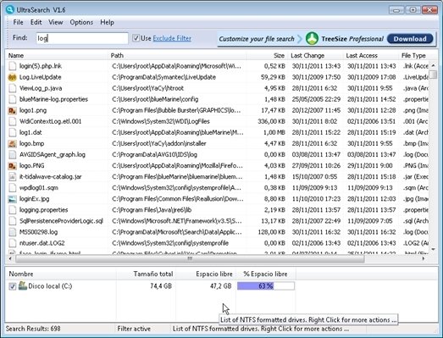The width and height of the screenshot is (443, 338).
Task: Sort results by Path column header
Action: [177, 55]
